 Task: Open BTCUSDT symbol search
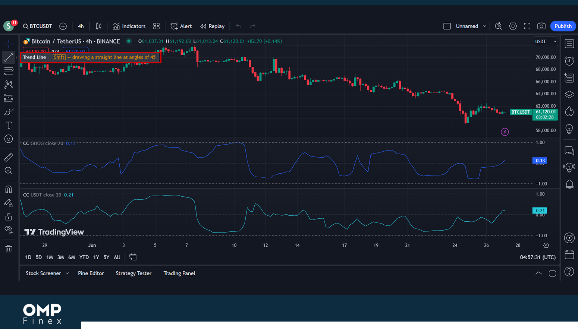tap(38, 26)
